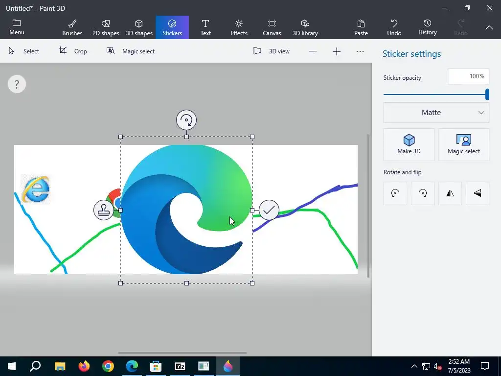501x376 pixels.
Task: Click the Paste icon
Action: 361,23
